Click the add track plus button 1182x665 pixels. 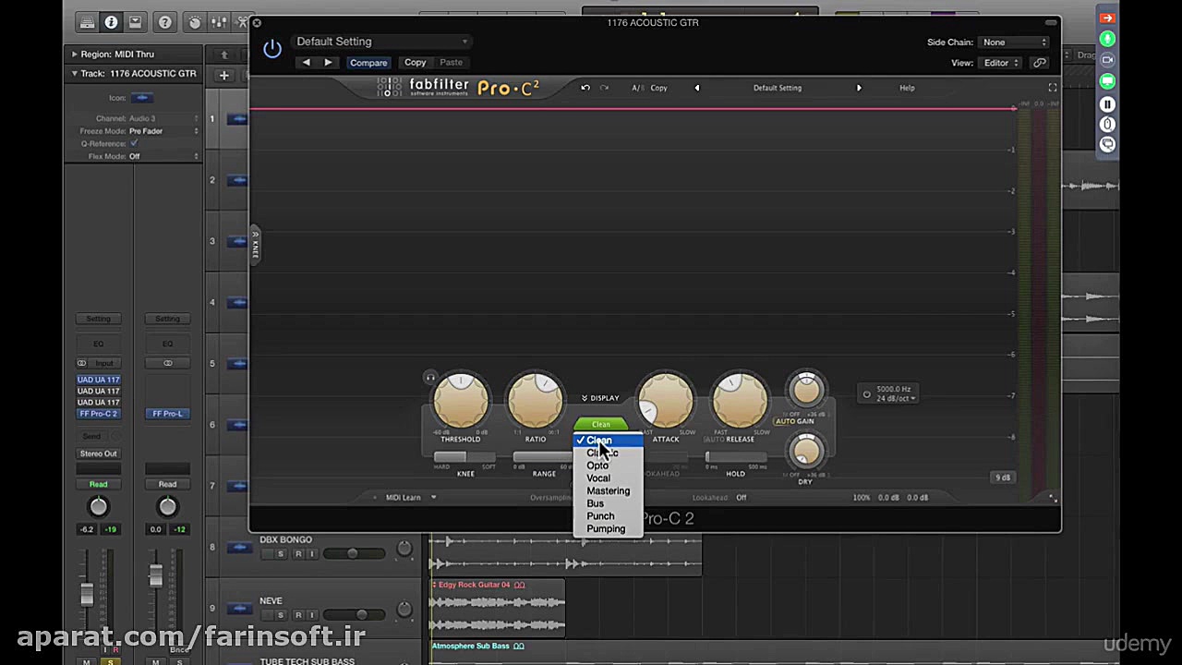[x=223, y=75]
